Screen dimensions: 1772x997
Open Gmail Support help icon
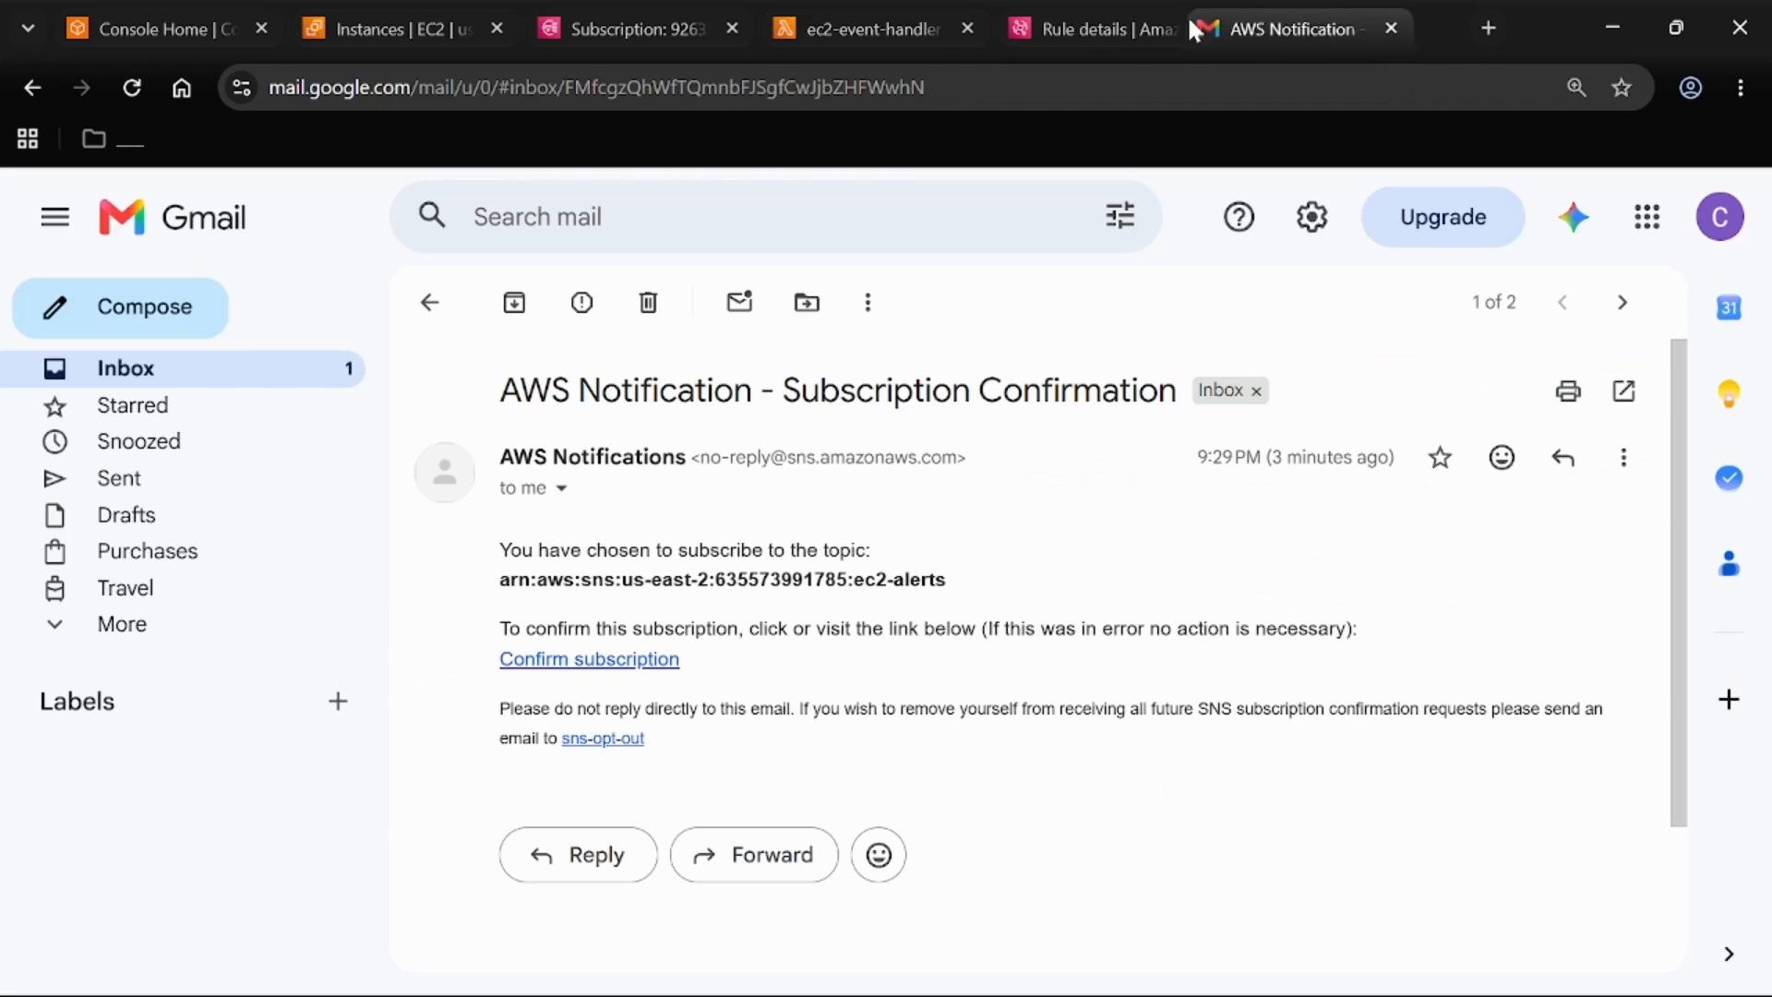1239,217
